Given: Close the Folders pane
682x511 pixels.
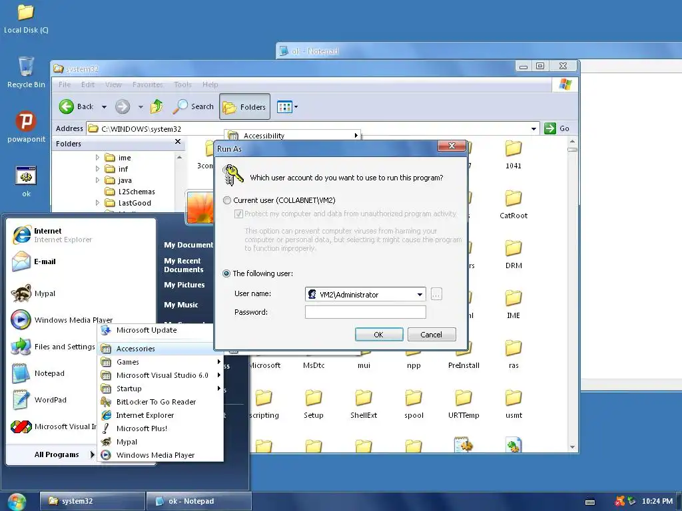Looking at the screenshot, I should pyautogui.click(x=177, y=142).
